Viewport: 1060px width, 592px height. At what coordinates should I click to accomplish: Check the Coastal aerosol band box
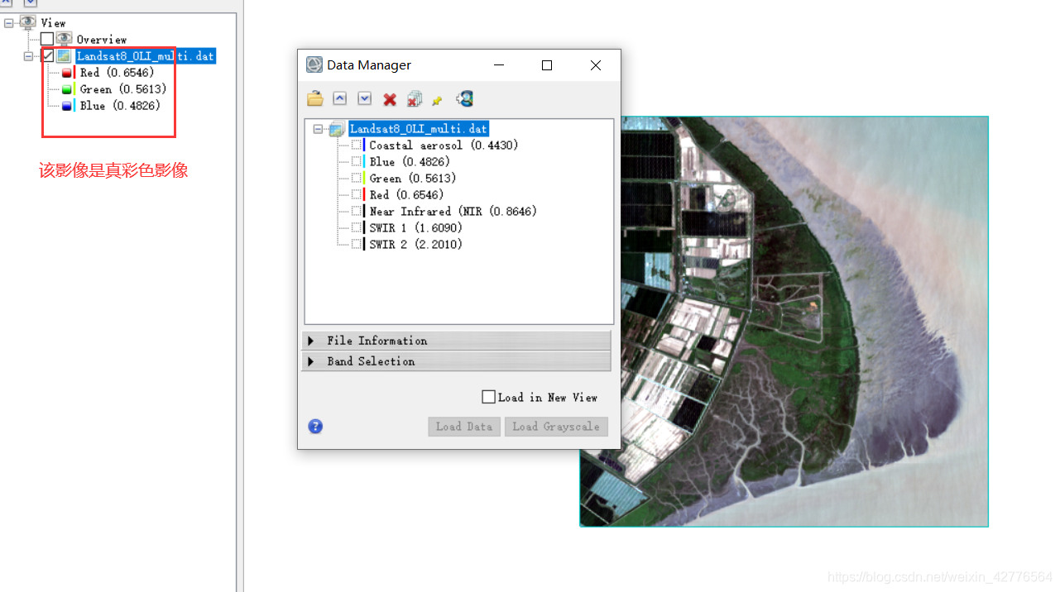coord(357,145)
